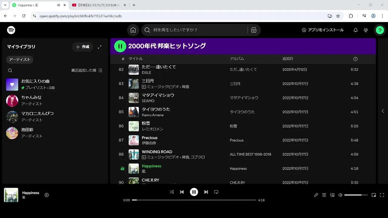388x218 pixels.
Task: Open 最近追加した順 sort dropdown
Action: pyautogui.click(x=87, y=70)
